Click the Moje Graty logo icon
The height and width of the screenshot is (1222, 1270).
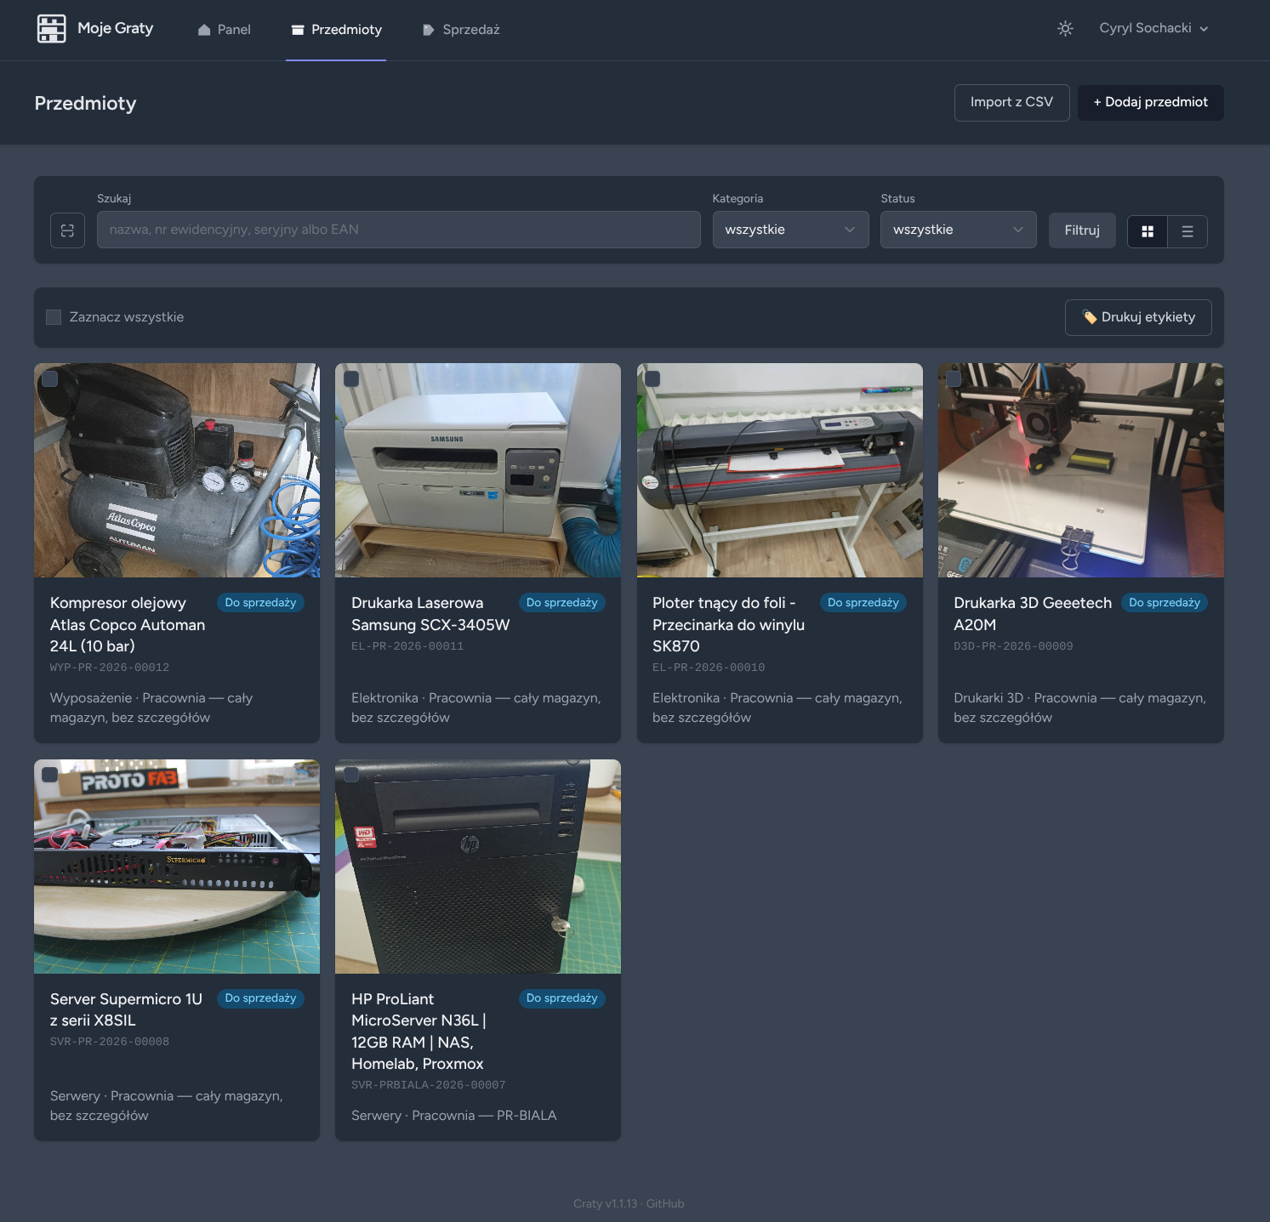(x=52, y=29)
